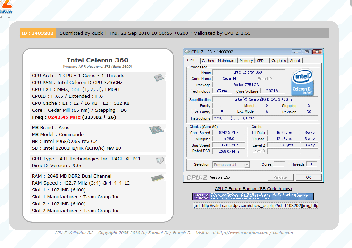The image size is (352, 248).
Task: Click the L1 Data value 16 KBytes
Action: click(284, 132)
